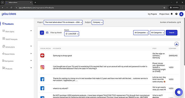Open the June-2025 month dropdown

pyautogui.click(x=72, y=34)
